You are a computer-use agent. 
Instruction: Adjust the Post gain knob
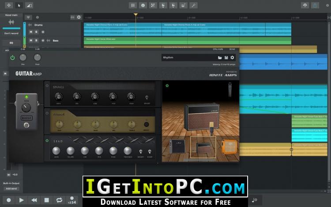tap(38, 57)
